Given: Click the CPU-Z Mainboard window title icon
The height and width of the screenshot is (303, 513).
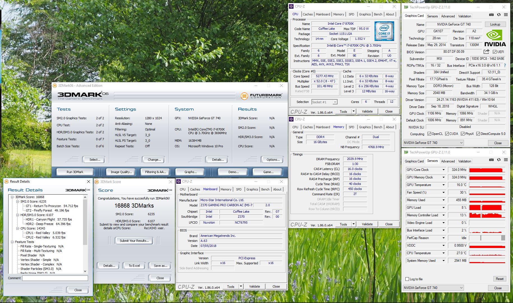Looking at the screenshot, I should (179, 182).
